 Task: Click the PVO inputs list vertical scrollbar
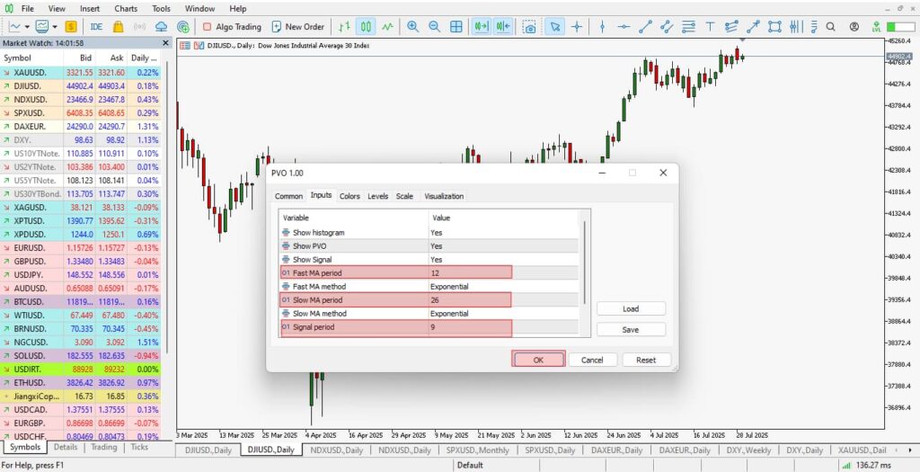coord(584,263)
